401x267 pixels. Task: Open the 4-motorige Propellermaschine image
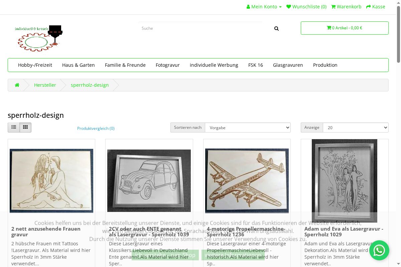point(247,181)
